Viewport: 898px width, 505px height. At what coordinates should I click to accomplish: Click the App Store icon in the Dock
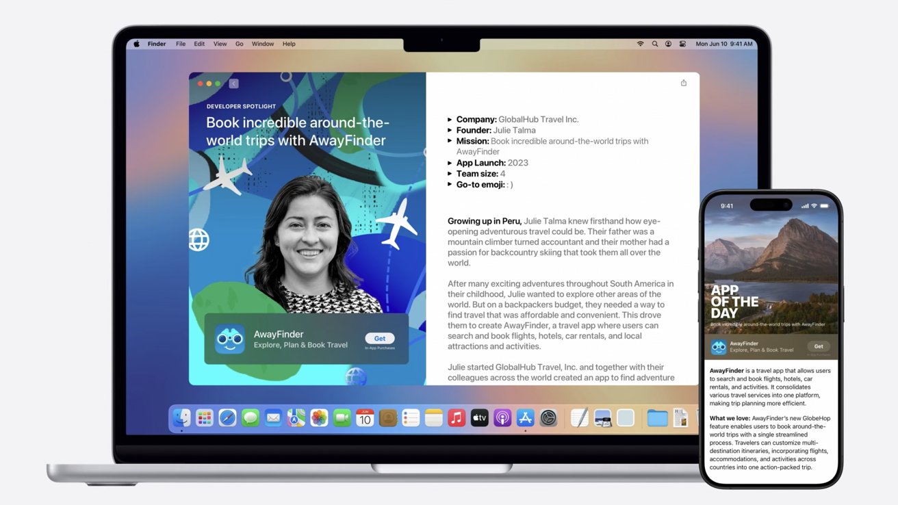pyautogui.click(x=526, y=418)
